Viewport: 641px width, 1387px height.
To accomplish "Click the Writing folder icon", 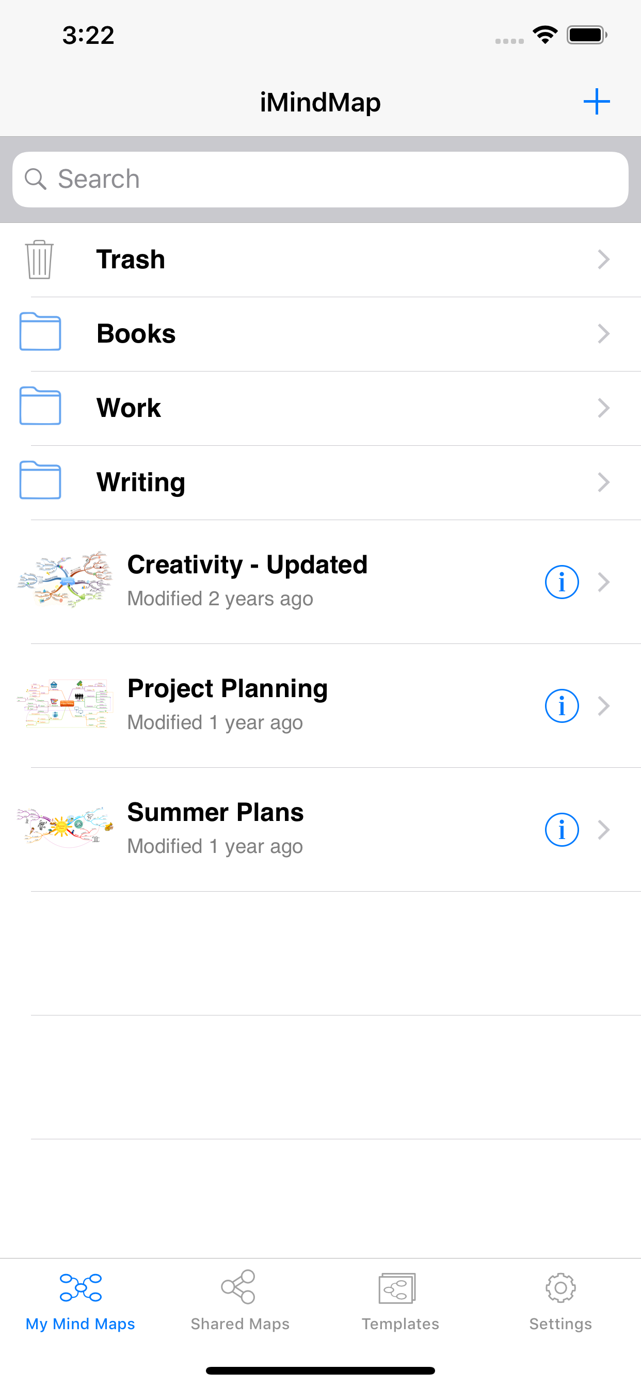I will tap(40, 481).
